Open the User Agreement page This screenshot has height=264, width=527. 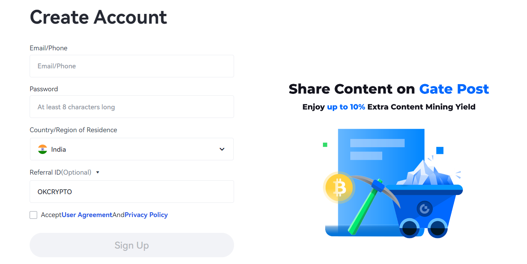[87, 214]
